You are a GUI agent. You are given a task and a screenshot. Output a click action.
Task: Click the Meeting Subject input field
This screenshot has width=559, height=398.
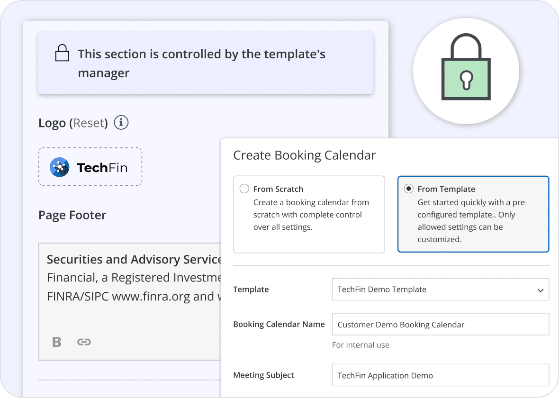pyautogui.click(x=440, y=375)
